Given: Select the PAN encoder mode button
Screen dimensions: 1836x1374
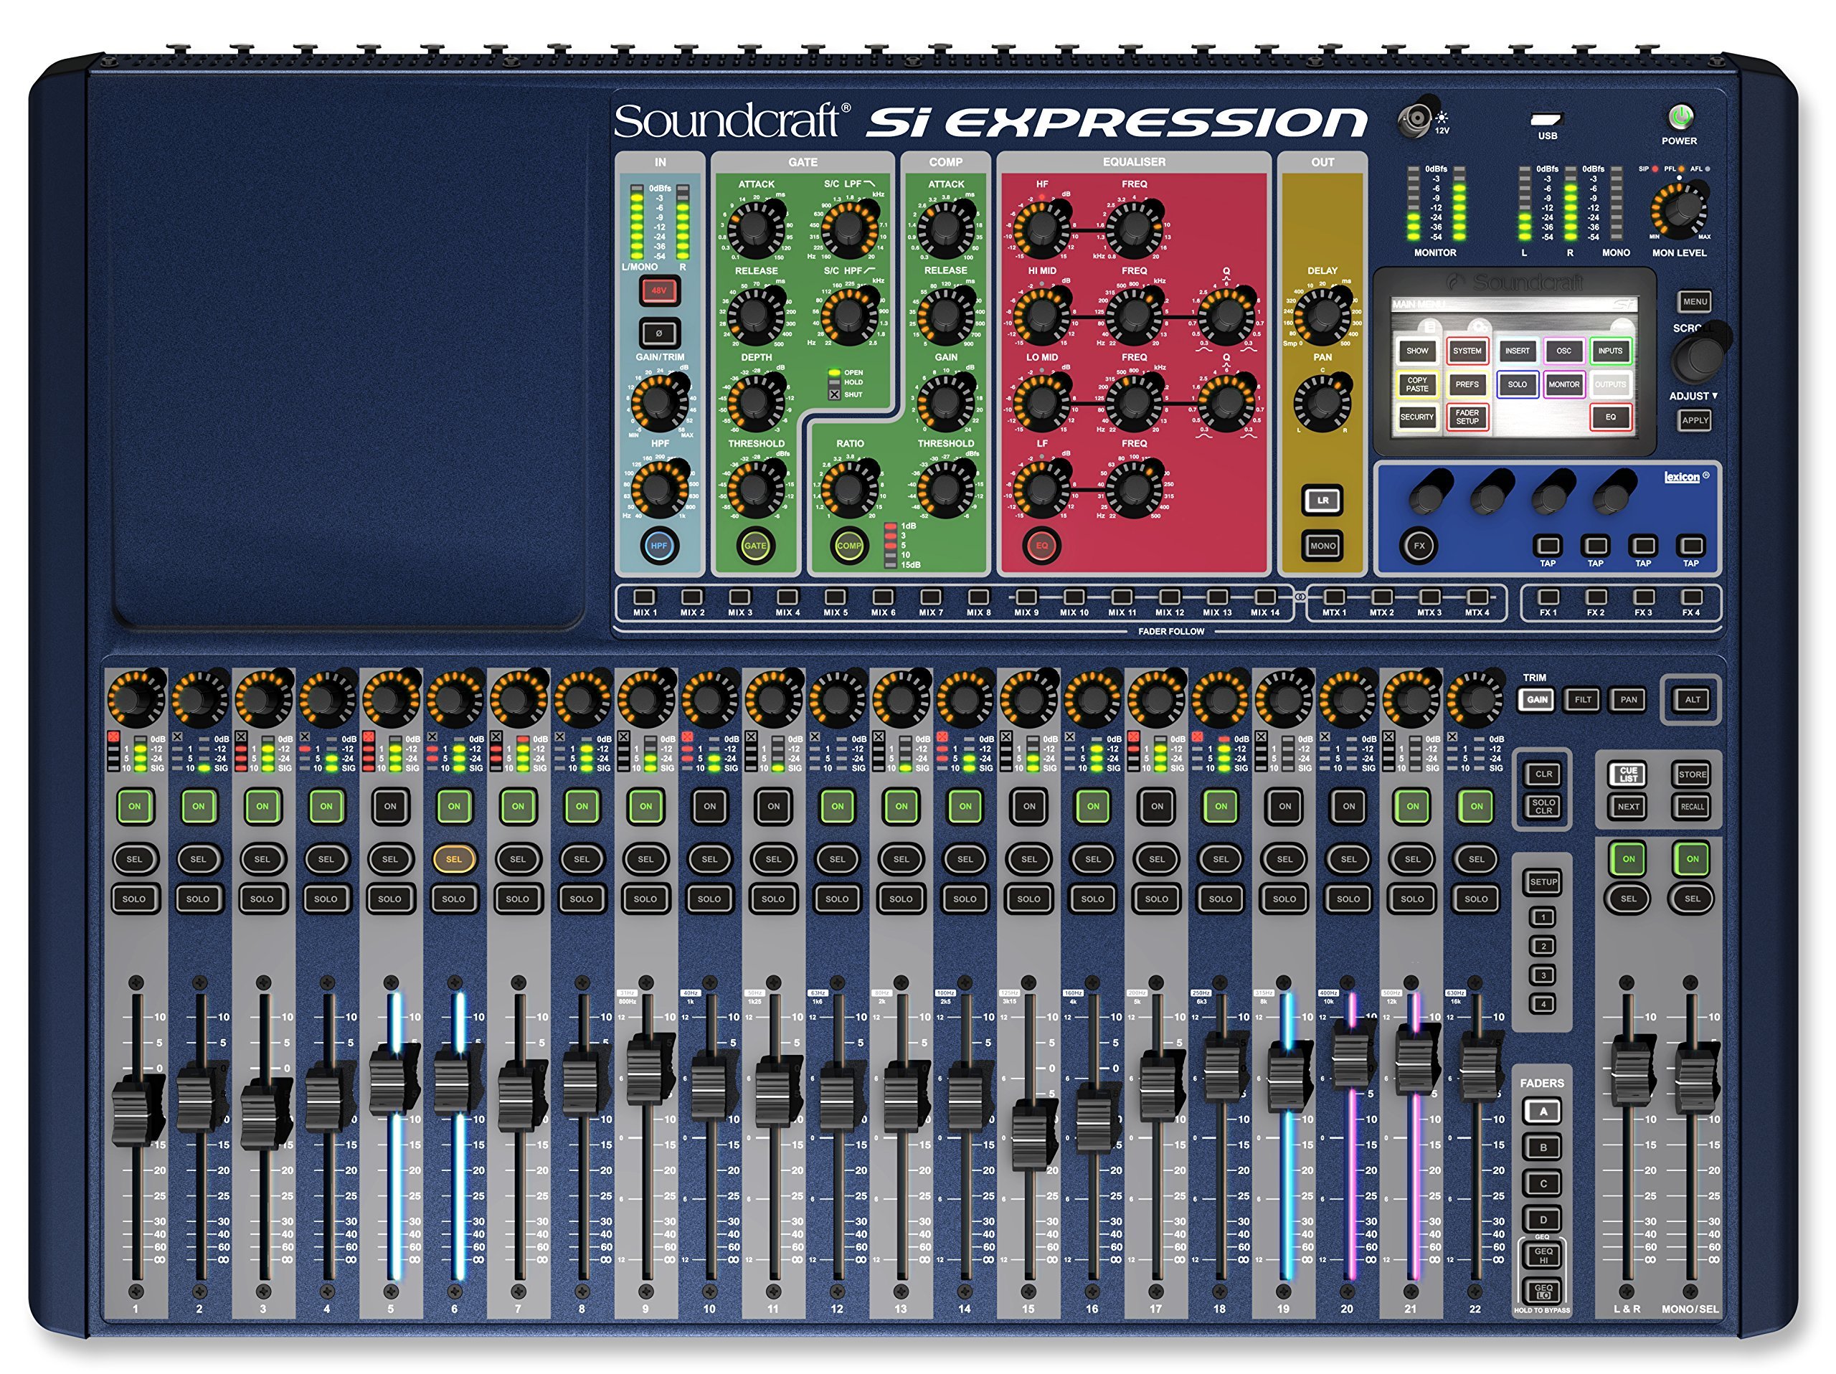Looking at the screenshot, I should pos(1629,699).
